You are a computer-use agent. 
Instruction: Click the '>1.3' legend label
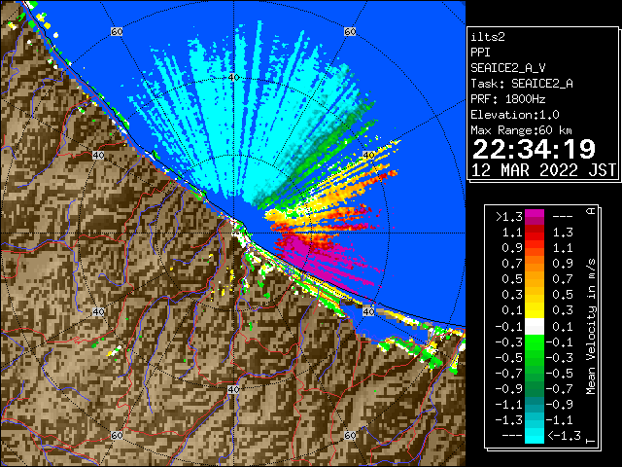coord(508,217)
